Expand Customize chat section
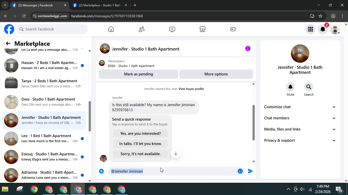348x195 pixels. [x=300, y=107]
